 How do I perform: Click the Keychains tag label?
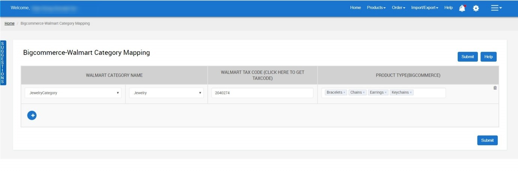click(400, 93)
